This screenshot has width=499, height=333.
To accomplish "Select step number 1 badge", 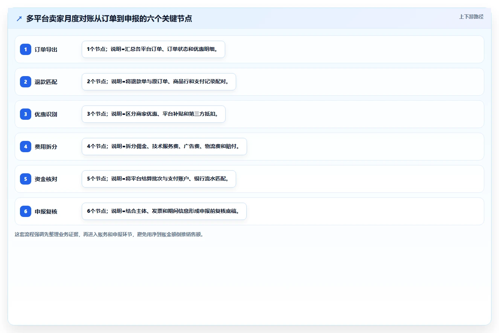I will tap(26, 49).
